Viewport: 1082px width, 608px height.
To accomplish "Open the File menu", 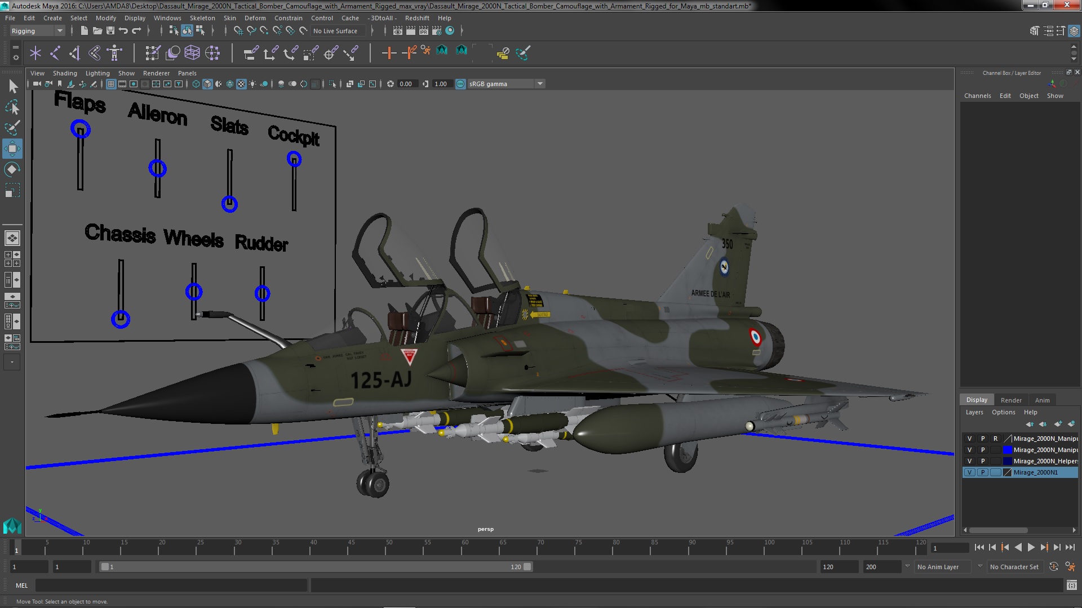I will point(10,18).
